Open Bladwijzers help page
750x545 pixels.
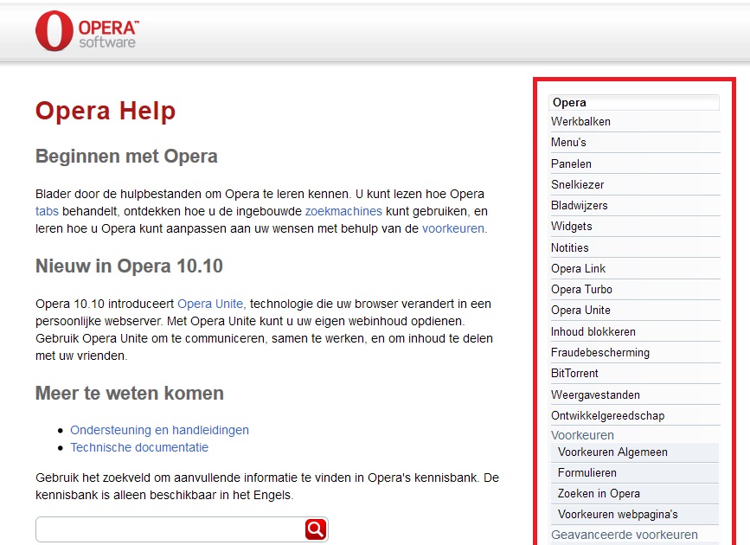coord(579,206)
